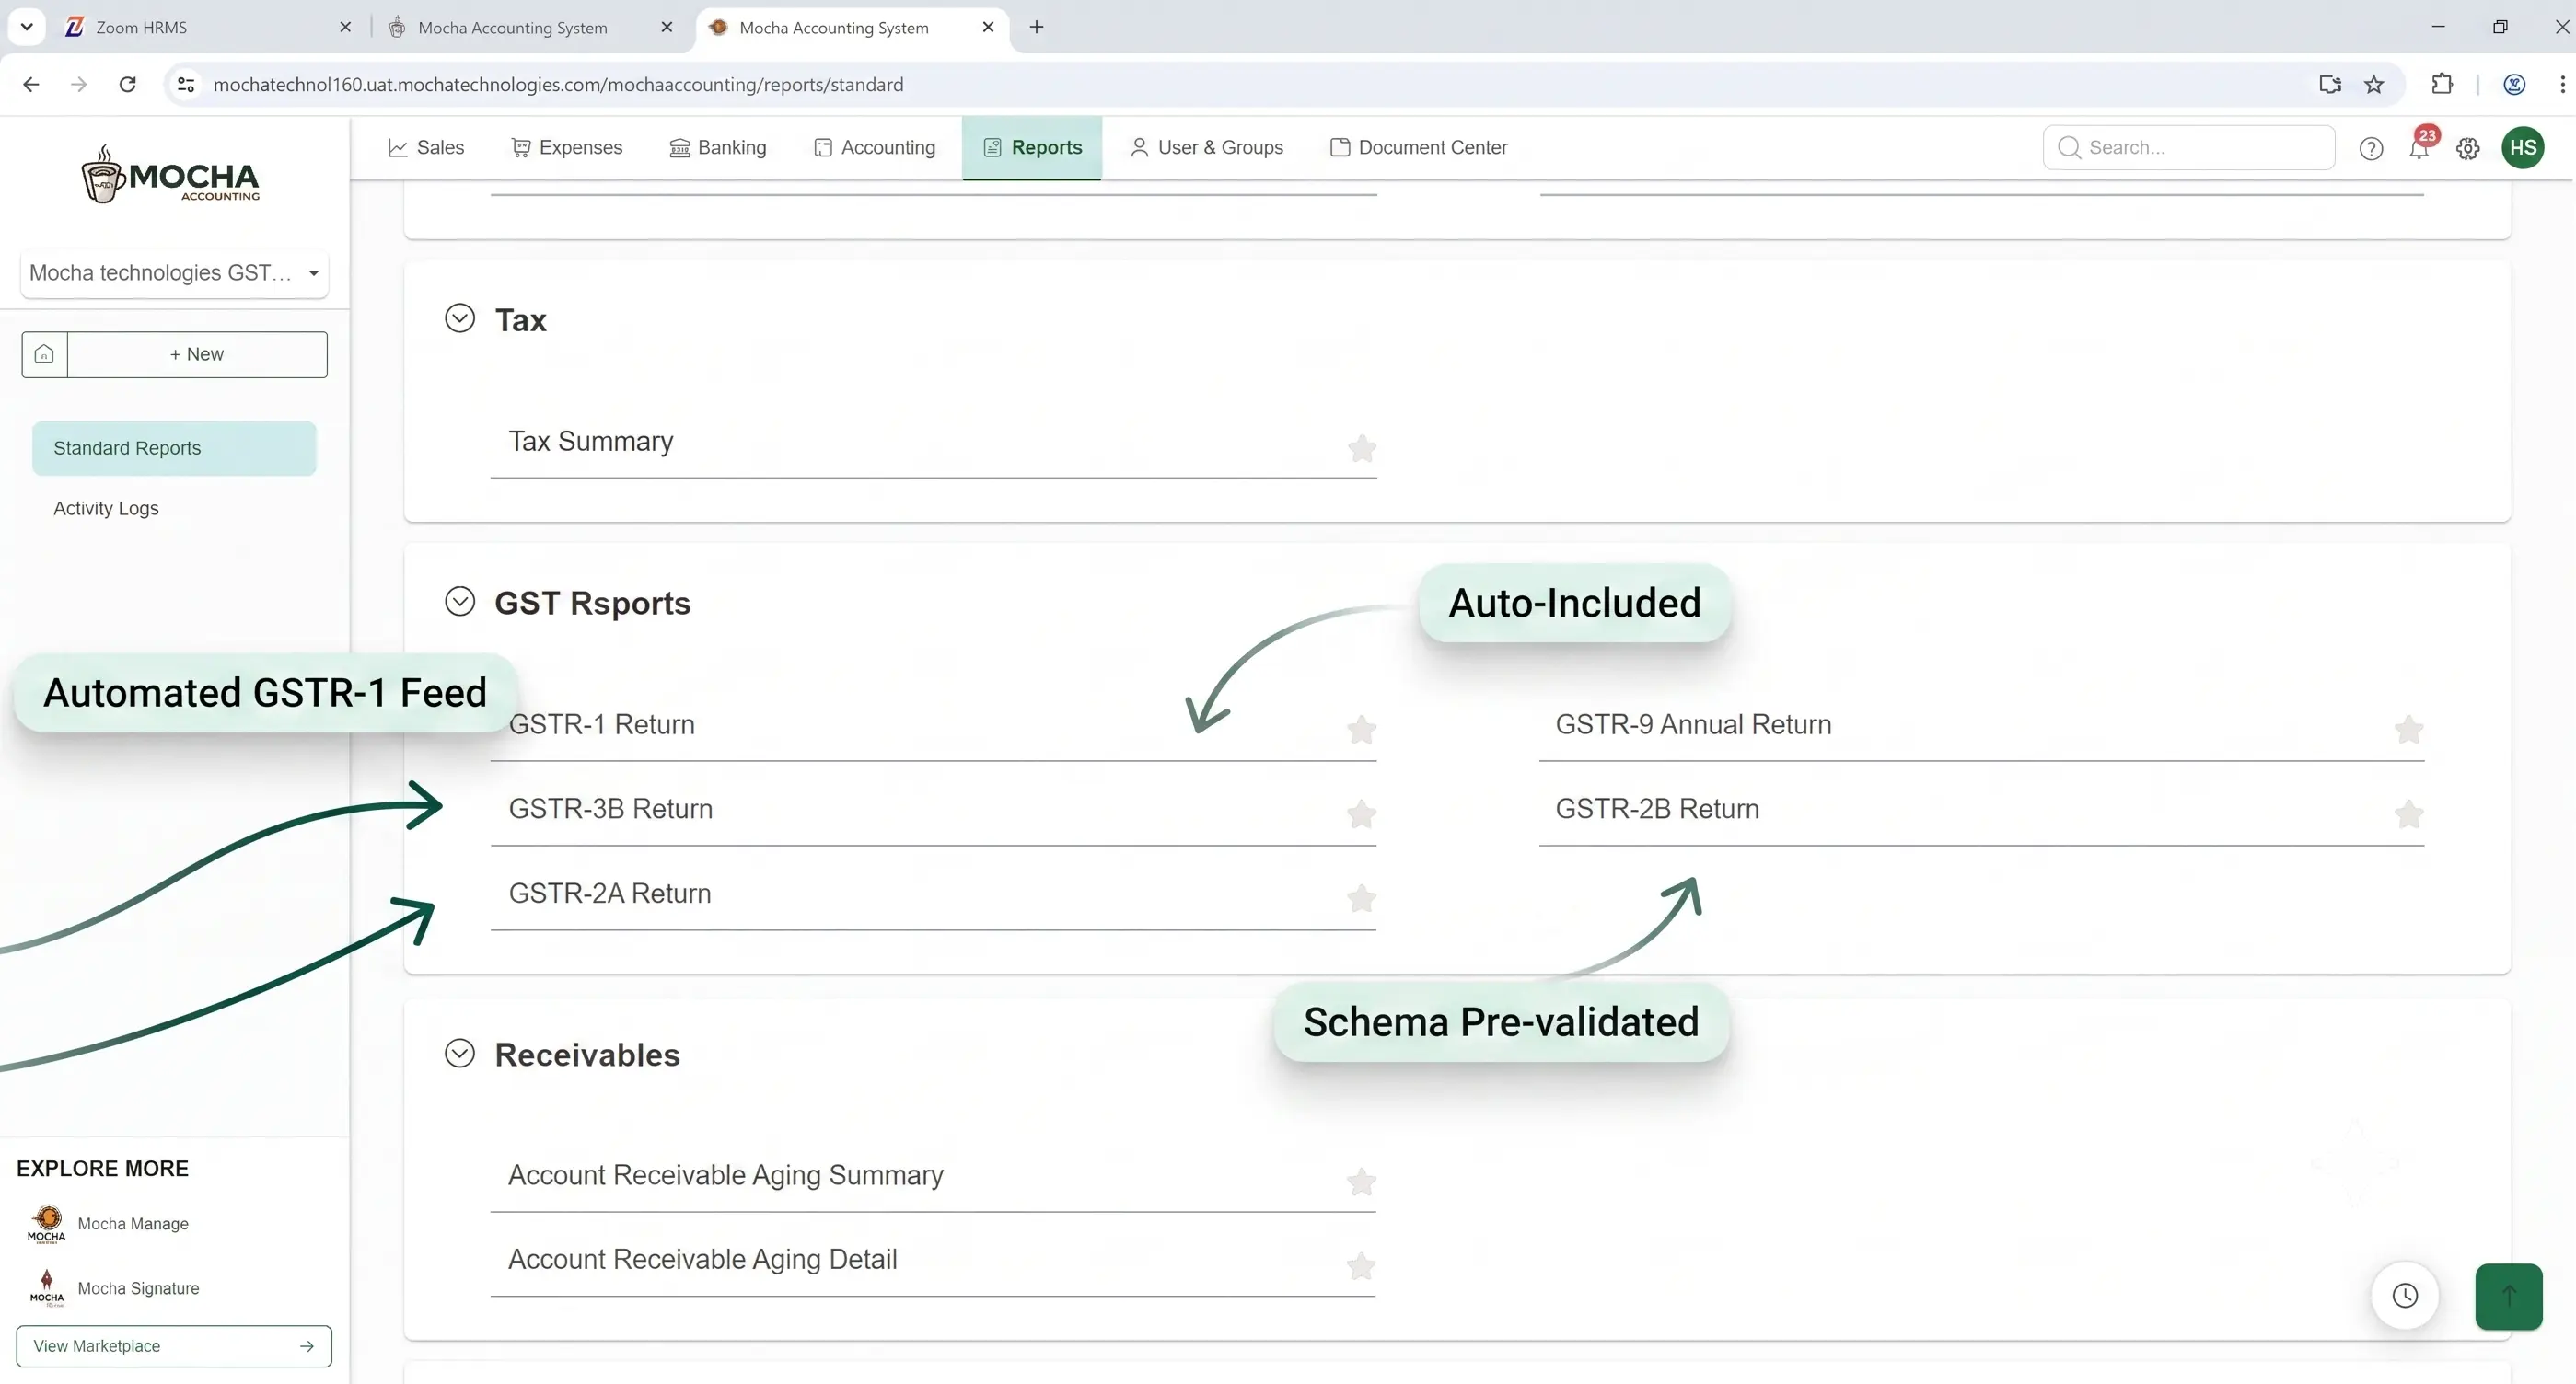Switch to the second Mocha Accounting System tab
This screenshot has height=1384, width=2576.
coord(530,27)
